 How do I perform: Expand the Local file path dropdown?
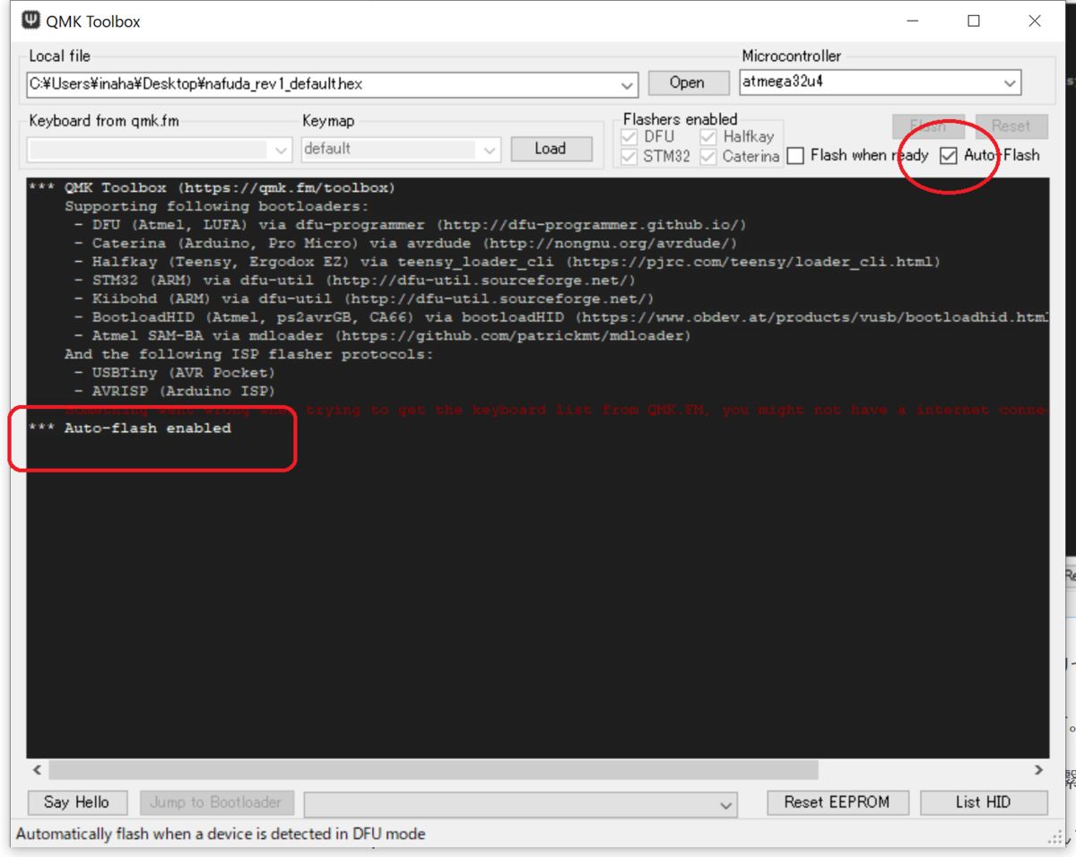628,85
